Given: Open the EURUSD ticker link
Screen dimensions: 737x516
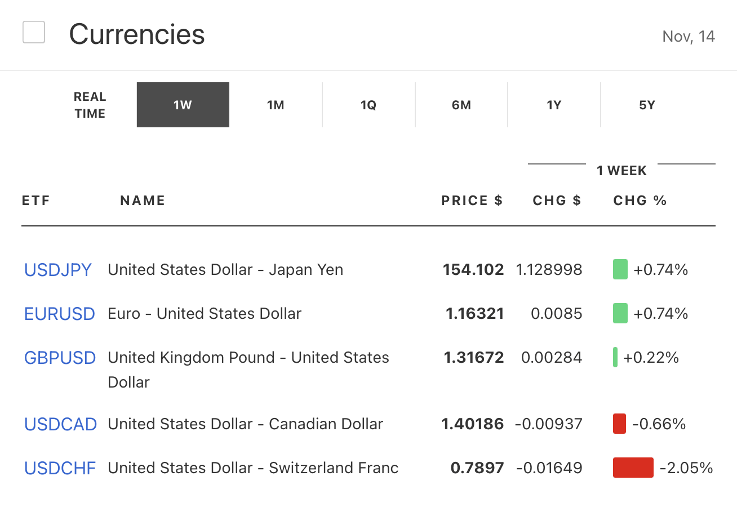Looking at the screenshot, I should [x=59, y=314].
